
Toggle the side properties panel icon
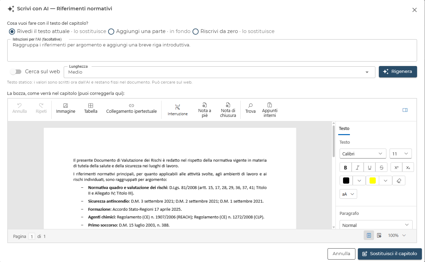coord(405,110)
